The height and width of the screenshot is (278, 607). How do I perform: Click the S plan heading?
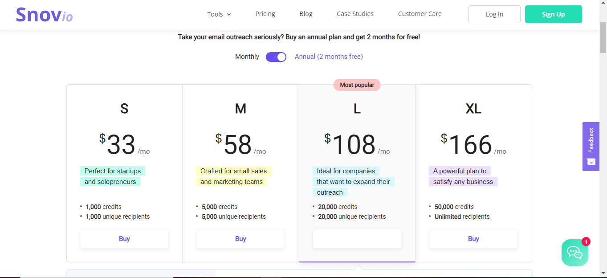(124, 109)
